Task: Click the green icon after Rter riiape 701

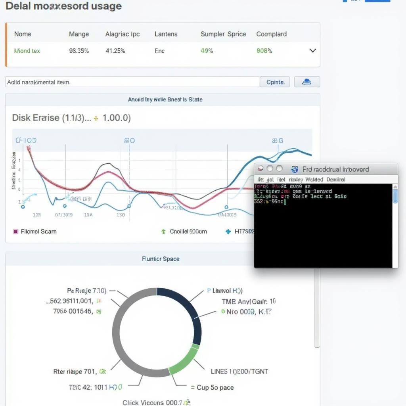Action: (x=103, y=372)
